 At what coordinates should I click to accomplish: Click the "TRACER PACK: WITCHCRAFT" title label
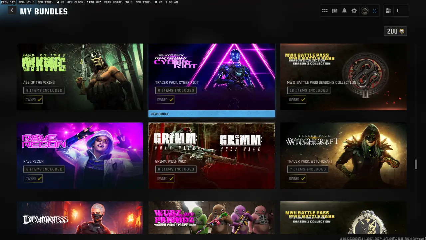pos(310,161)
